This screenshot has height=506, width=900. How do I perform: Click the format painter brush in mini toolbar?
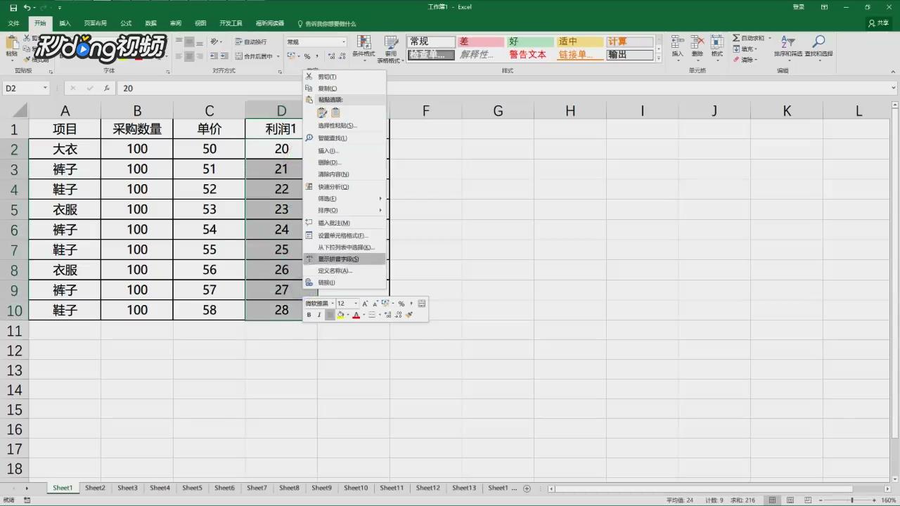click(409, 315)
